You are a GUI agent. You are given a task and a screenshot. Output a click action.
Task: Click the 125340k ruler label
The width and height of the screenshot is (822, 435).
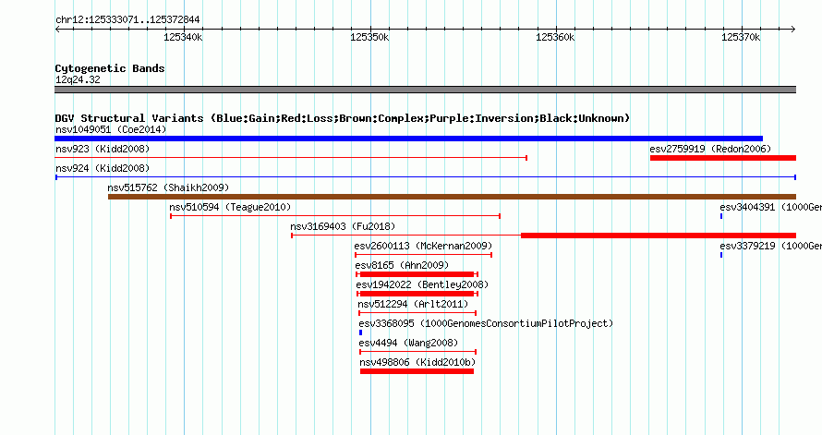coord(183,37)
